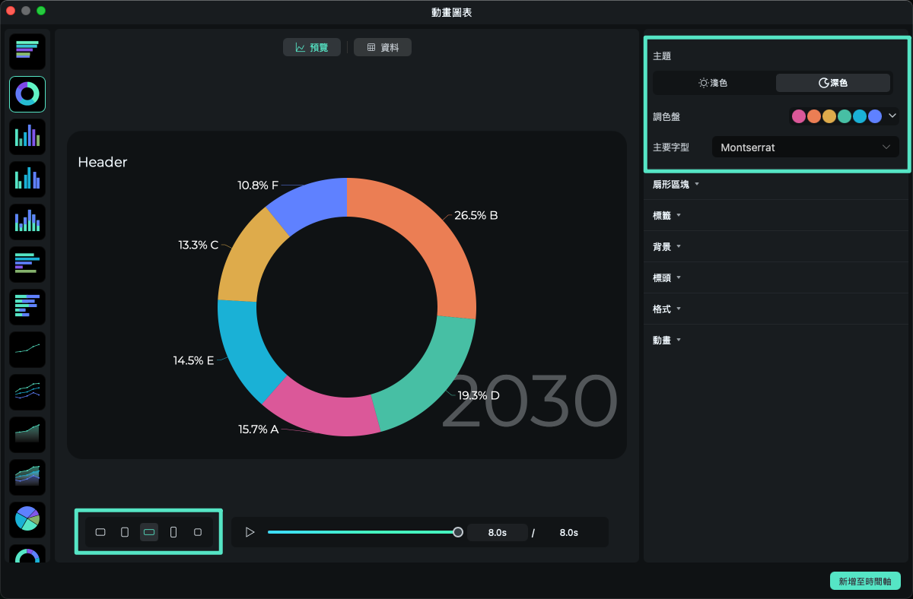Switch theme to 淺色 (light)
The image size is (913, 599).
[x=713, y=83]
